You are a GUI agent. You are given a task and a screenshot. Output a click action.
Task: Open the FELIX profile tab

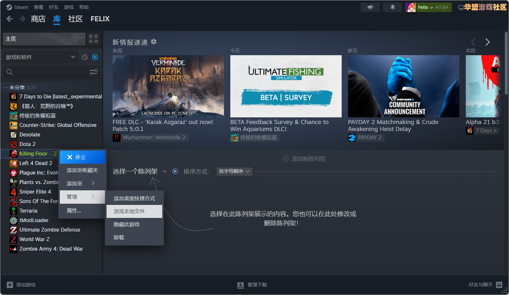tap(100, 19)
